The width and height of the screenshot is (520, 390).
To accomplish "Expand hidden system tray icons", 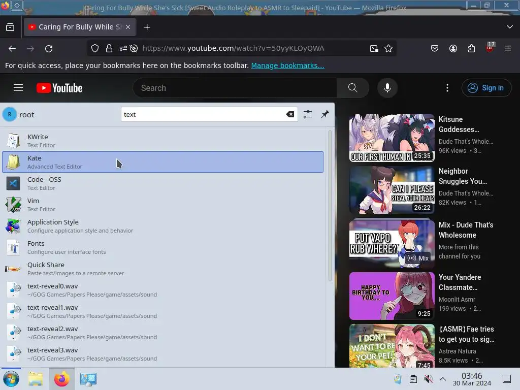I will pyautogui.click(x=443, y=379).
